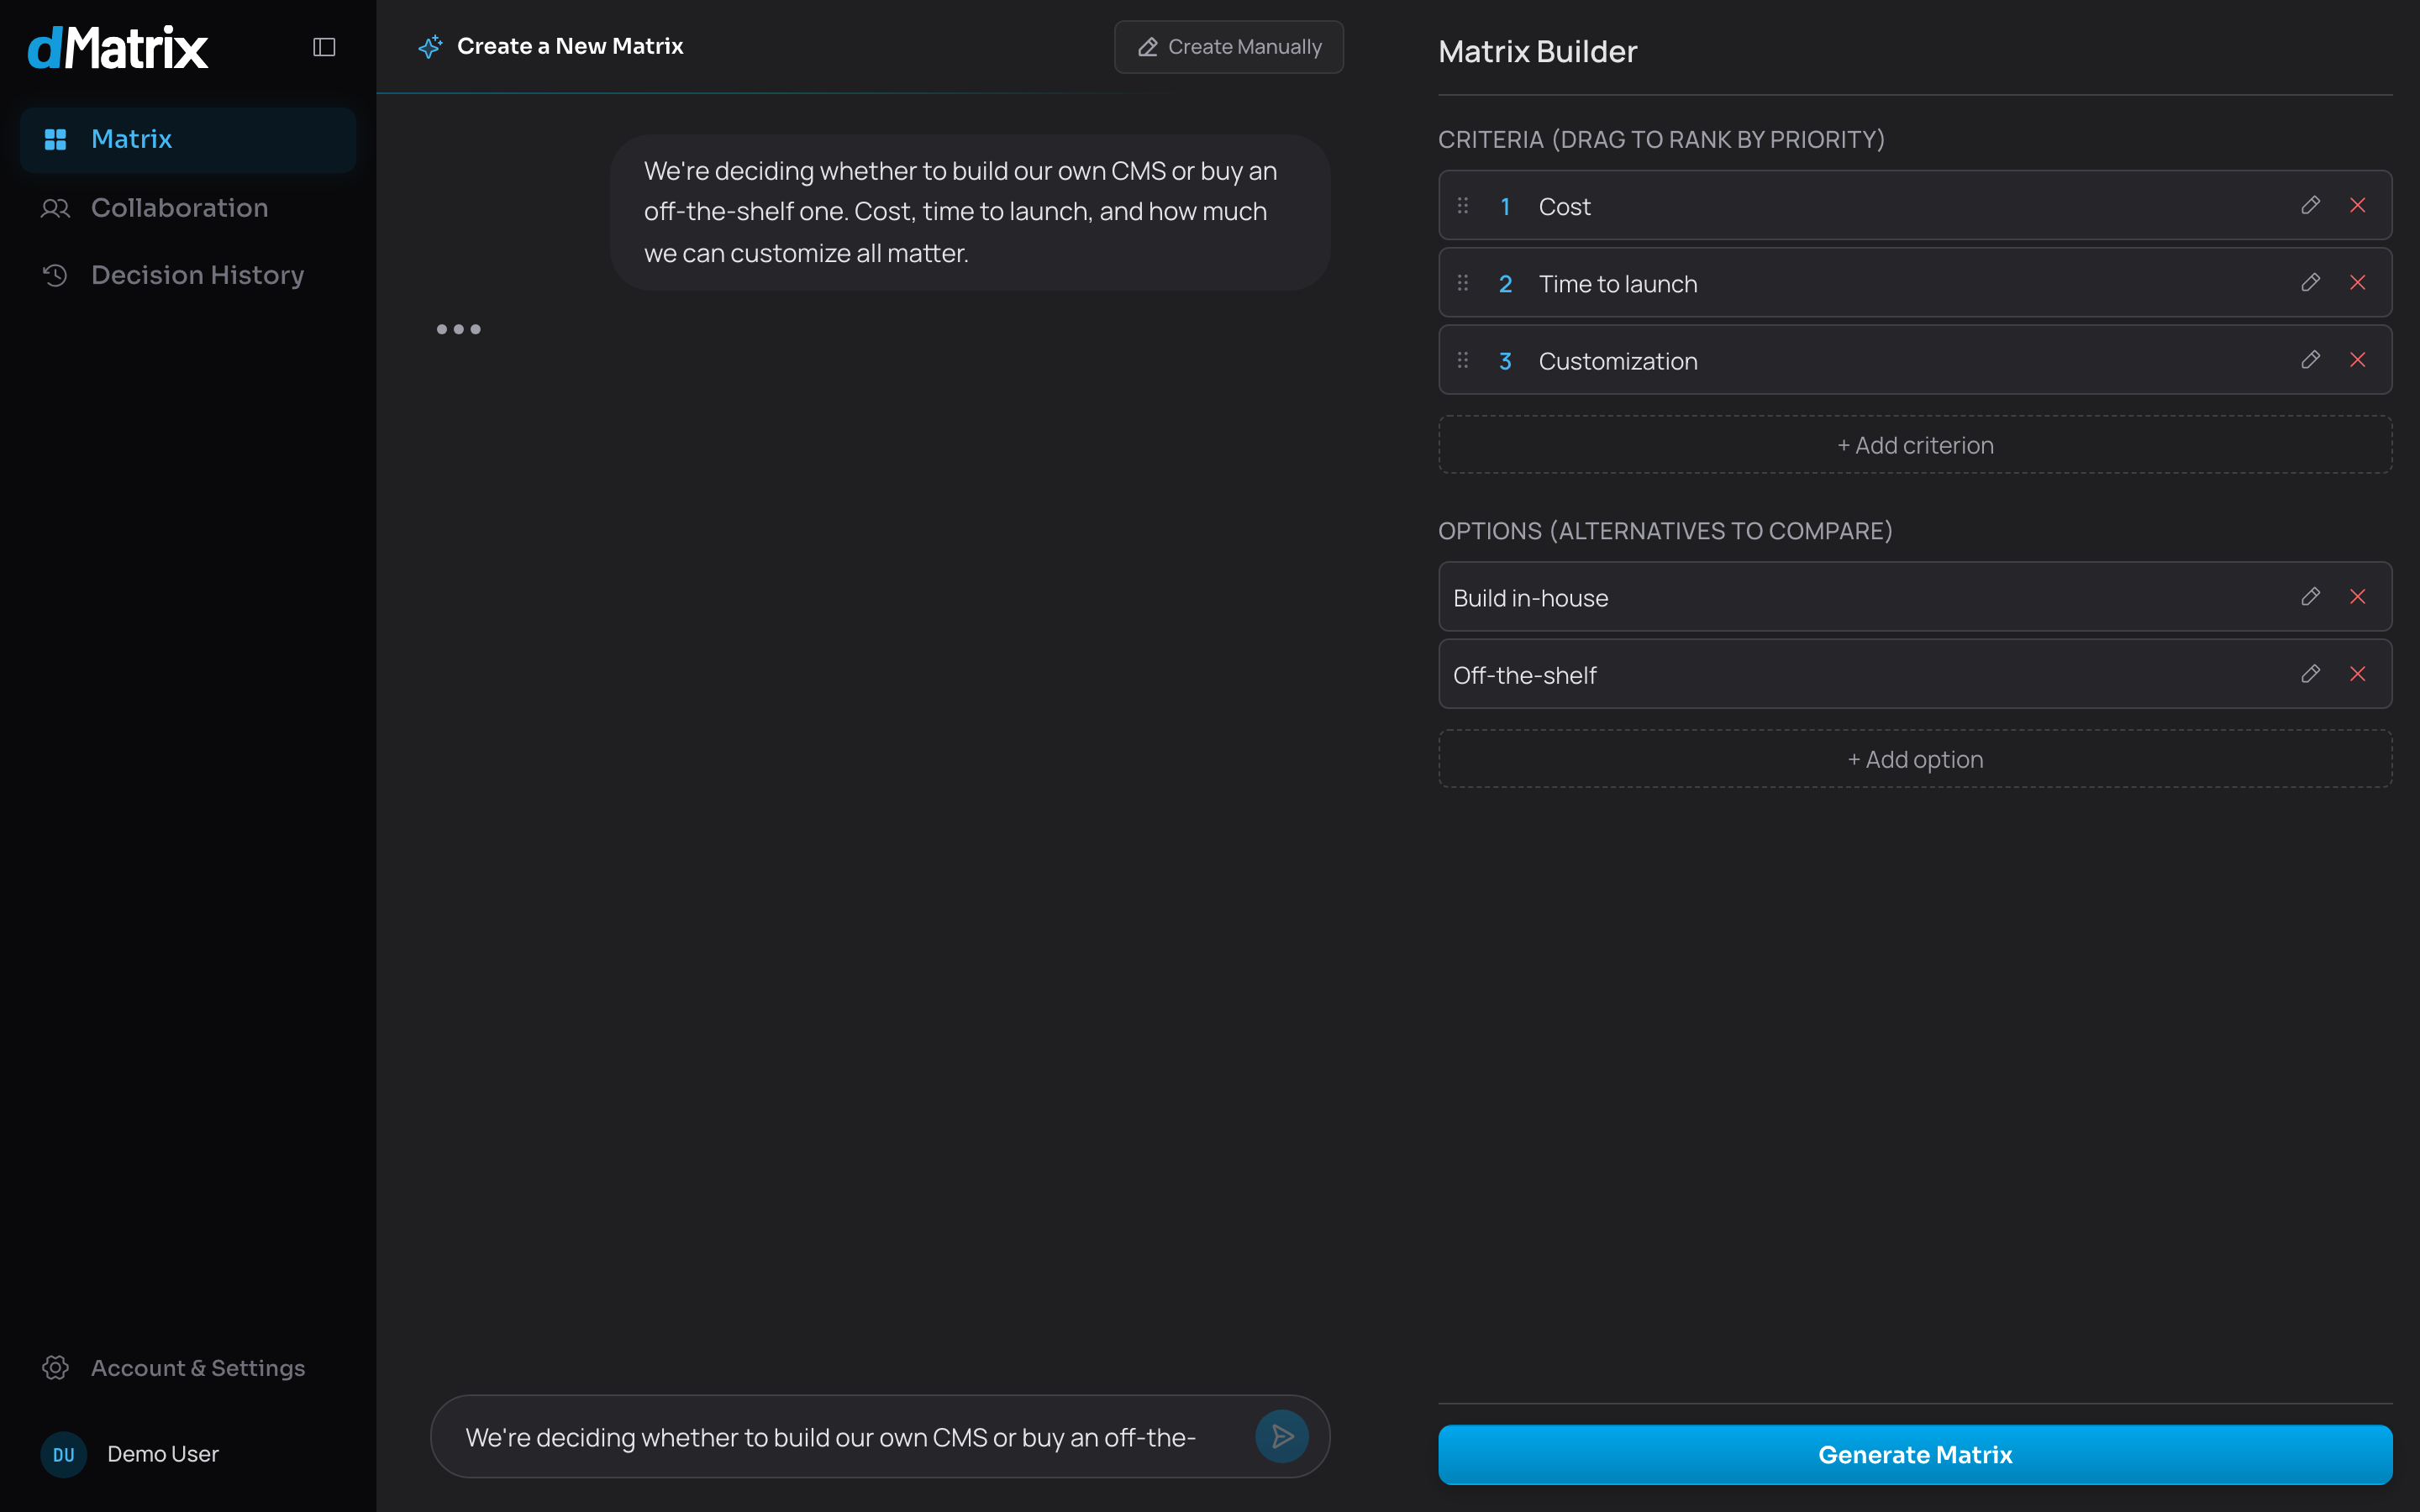2420x1512 pixels.
Task: Click the DU avatar circle
Action: (63, 1454)
